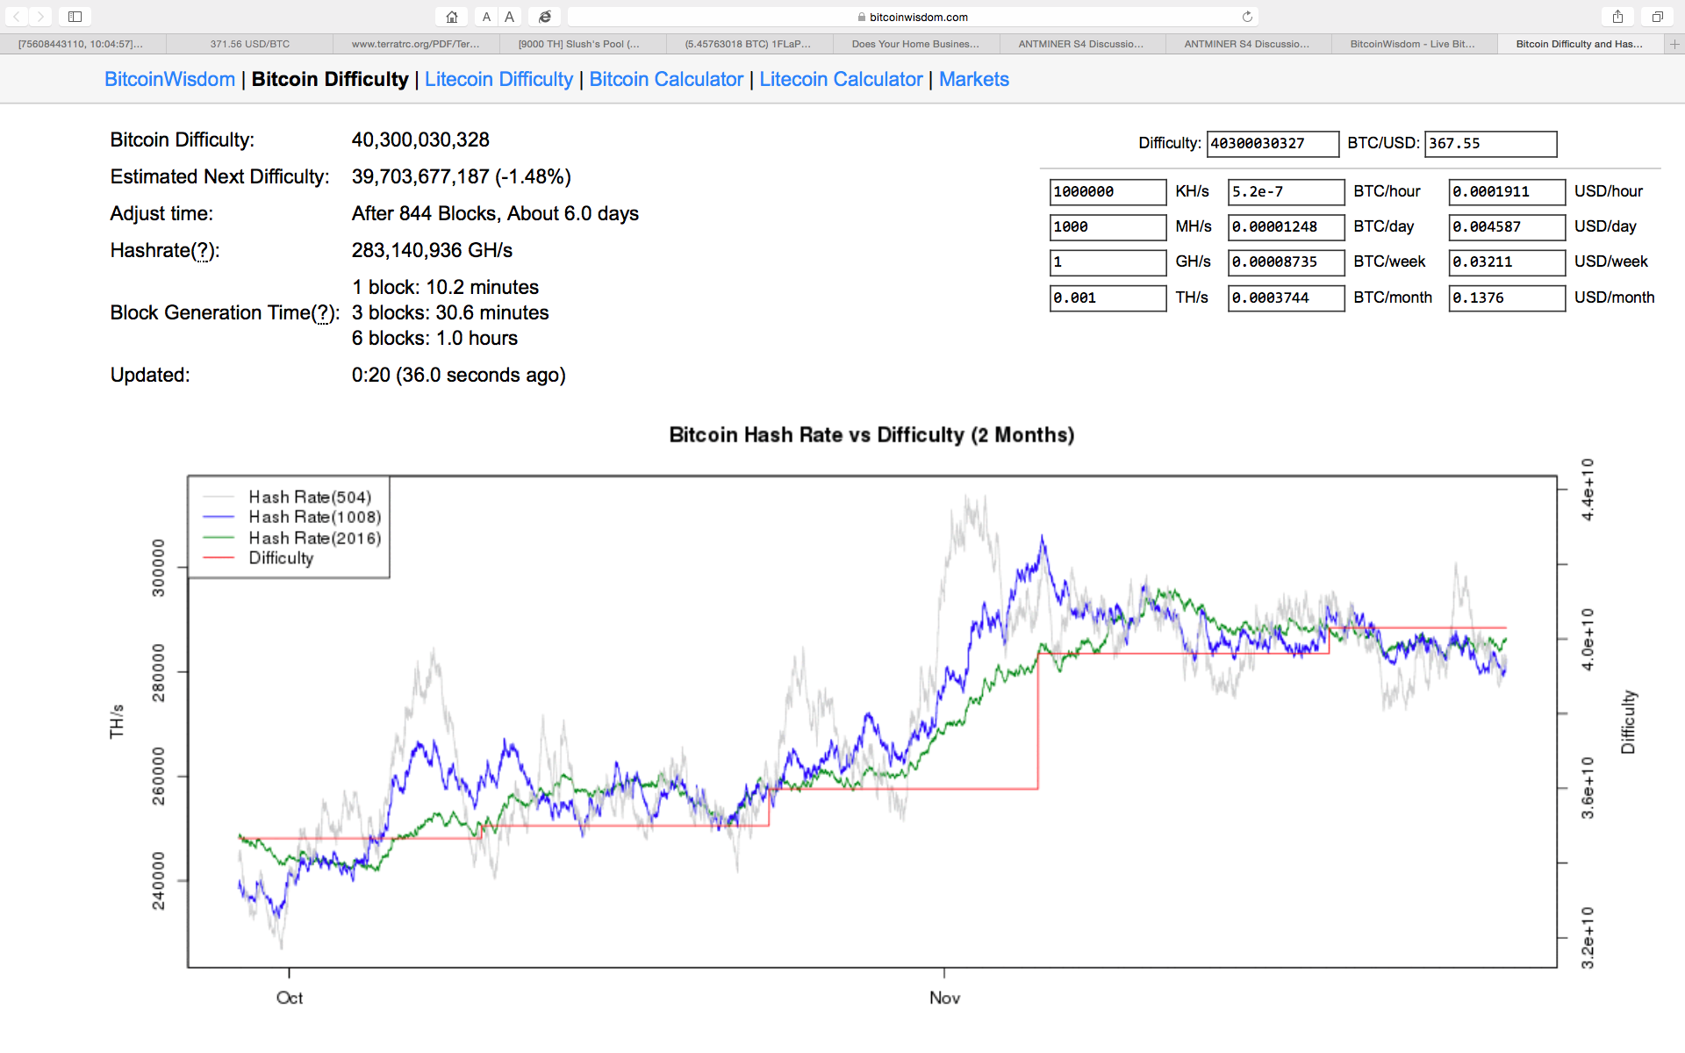Viewport: 1685px width, 1053px height.
Task: Click the TH/s hashrate input
Action: (1108, 298)
